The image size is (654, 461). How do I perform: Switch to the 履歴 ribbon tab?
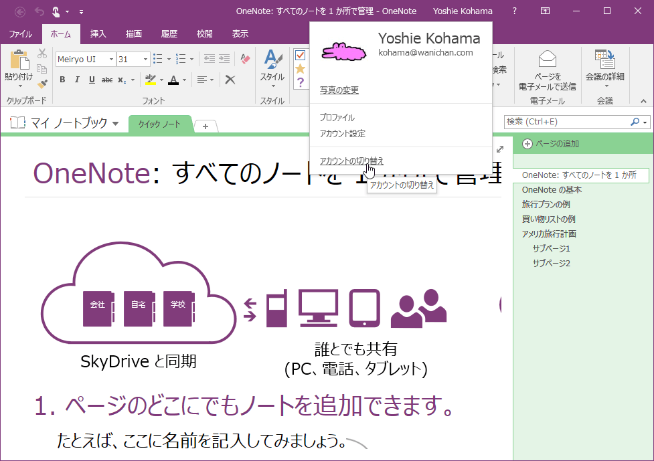169,33
